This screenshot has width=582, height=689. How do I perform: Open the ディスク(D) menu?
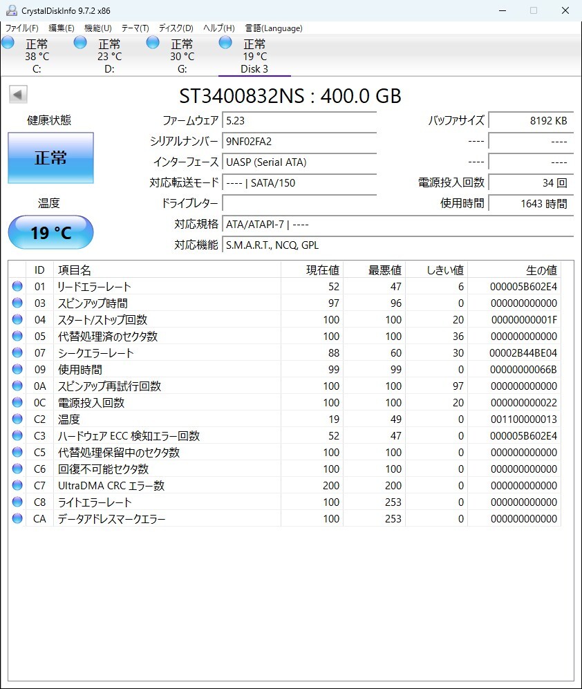(x=176, y=28)
